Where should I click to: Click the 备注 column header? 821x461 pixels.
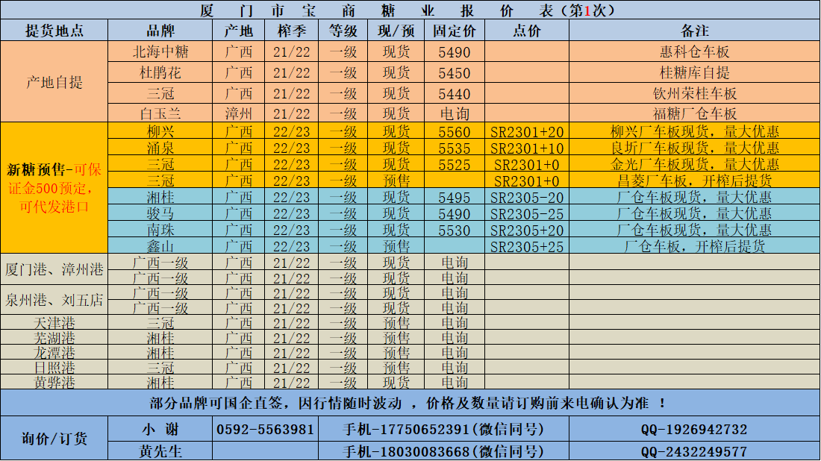click(x=694, y=31)
